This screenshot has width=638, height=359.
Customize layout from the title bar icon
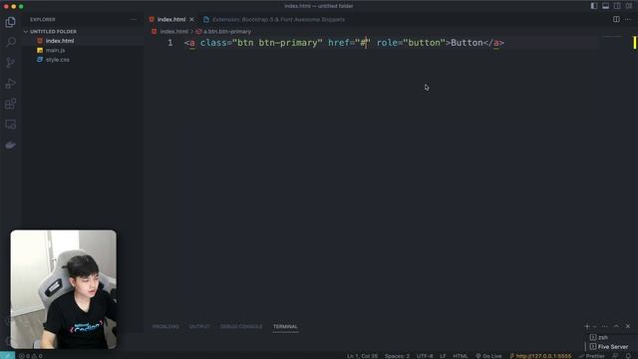(629, 6)
